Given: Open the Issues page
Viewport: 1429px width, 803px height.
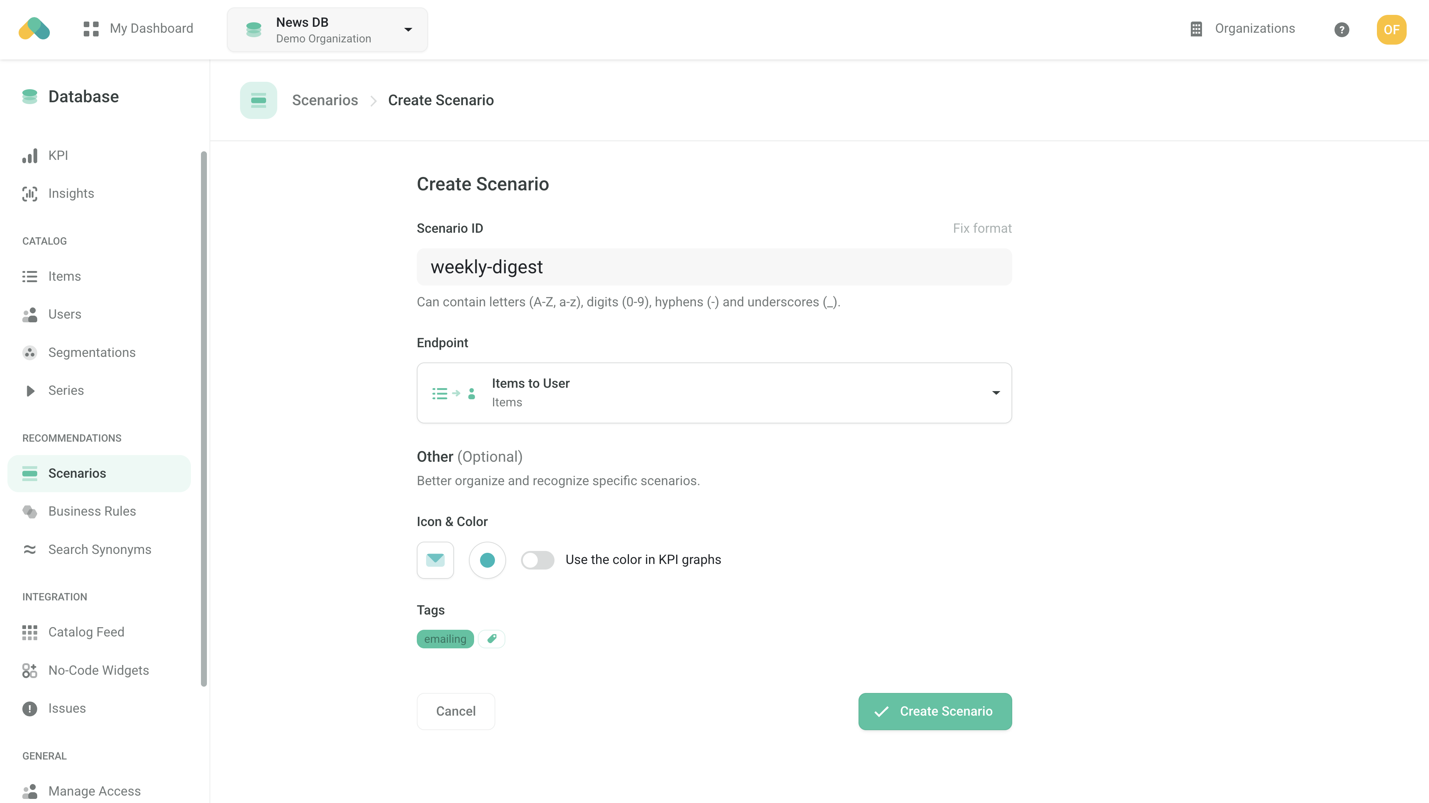Looking at the screenshot, I should coord(67,708).
